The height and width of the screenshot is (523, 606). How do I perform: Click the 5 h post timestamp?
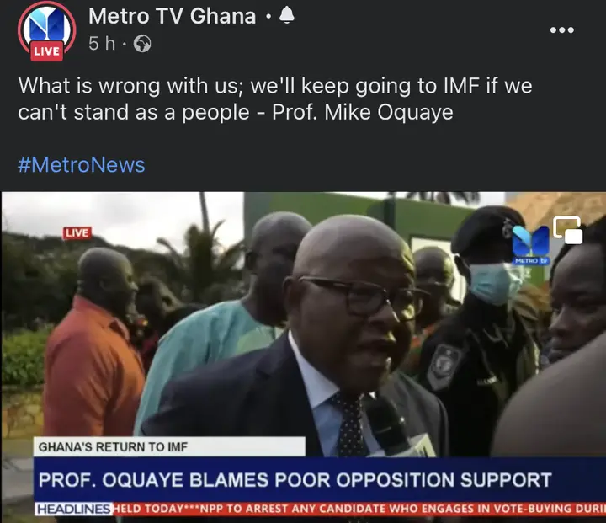[102, 43]
